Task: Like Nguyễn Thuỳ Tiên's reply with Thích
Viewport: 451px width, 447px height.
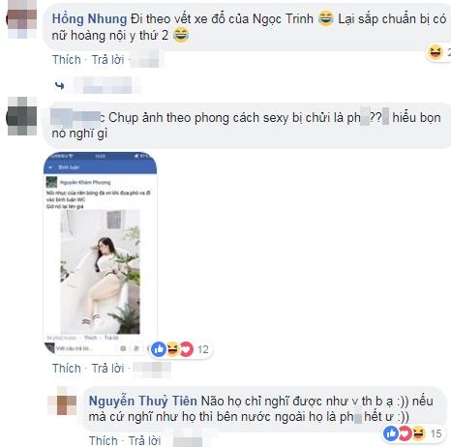Action: pos(104,440)
